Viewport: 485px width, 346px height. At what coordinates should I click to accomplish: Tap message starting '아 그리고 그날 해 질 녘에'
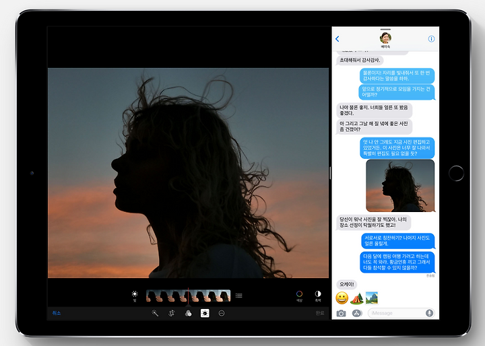[x=374, y=126]
